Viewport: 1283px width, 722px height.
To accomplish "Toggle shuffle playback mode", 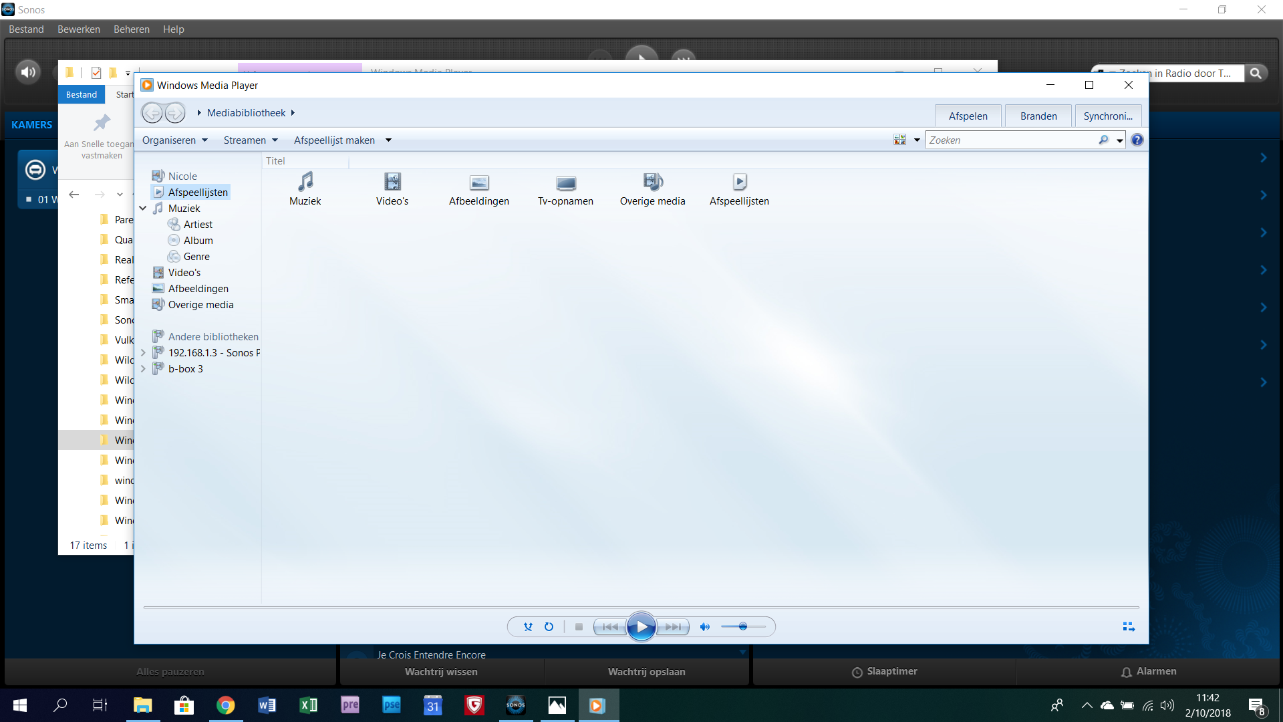I will tap(528, 626).
